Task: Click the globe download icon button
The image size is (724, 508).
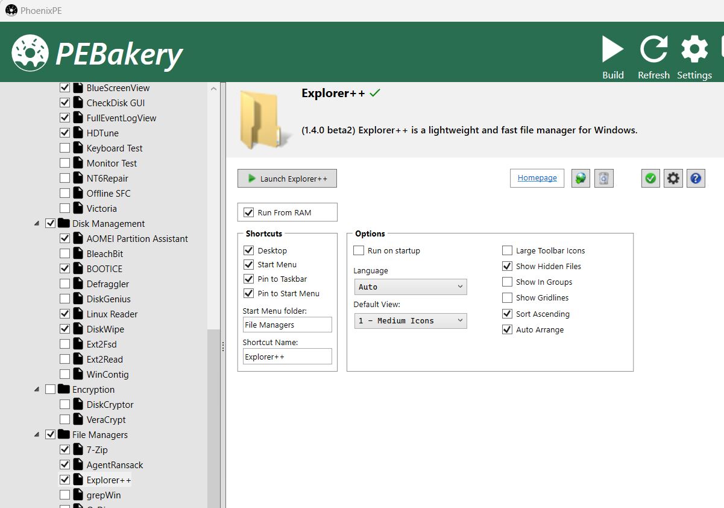Action: pyautogui.click(x=580, y=179)
